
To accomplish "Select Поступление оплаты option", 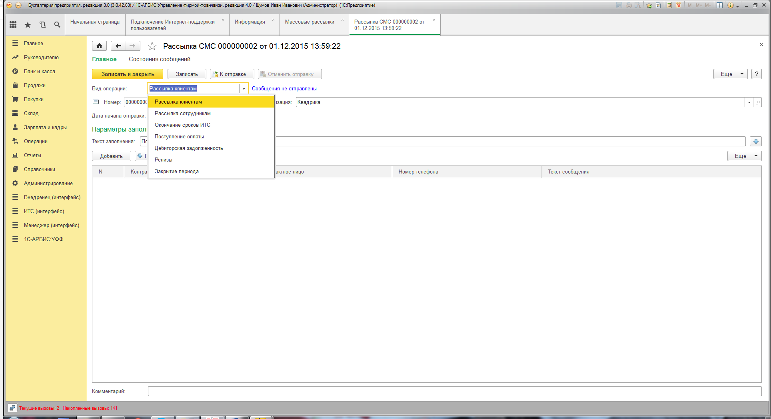I will point(211,137).
